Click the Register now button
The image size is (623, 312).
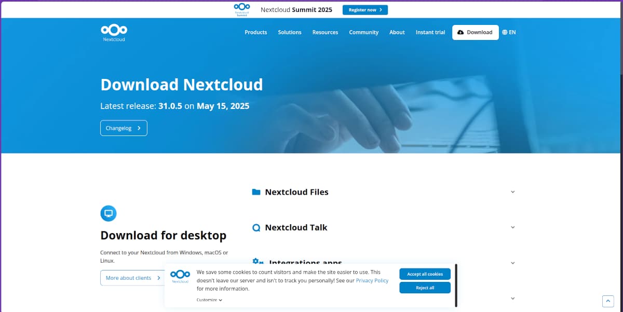[365, 10]
